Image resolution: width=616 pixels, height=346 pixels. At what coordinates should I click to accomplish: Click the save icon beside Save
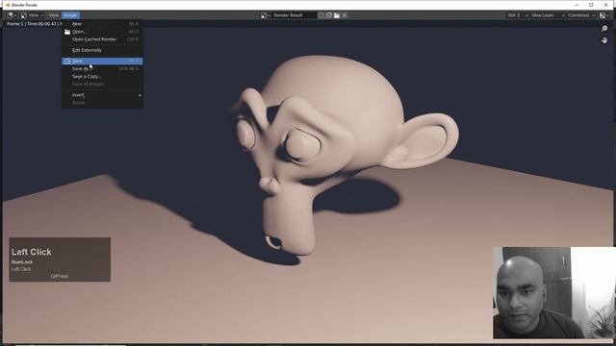[x=67, y=62]
